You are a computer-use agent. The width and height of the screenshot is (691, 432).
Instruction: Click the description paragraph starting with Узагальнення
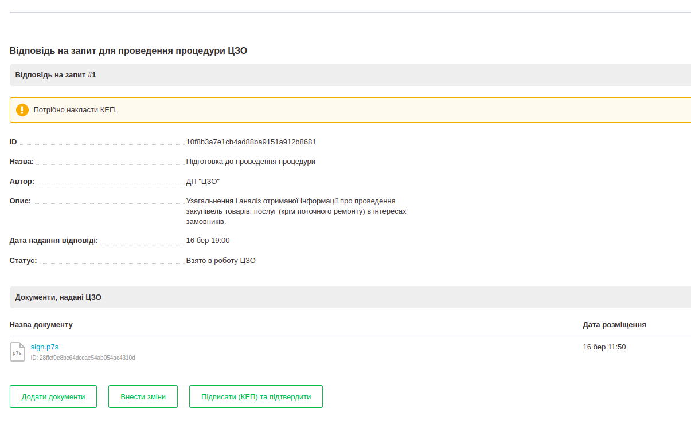296,211
